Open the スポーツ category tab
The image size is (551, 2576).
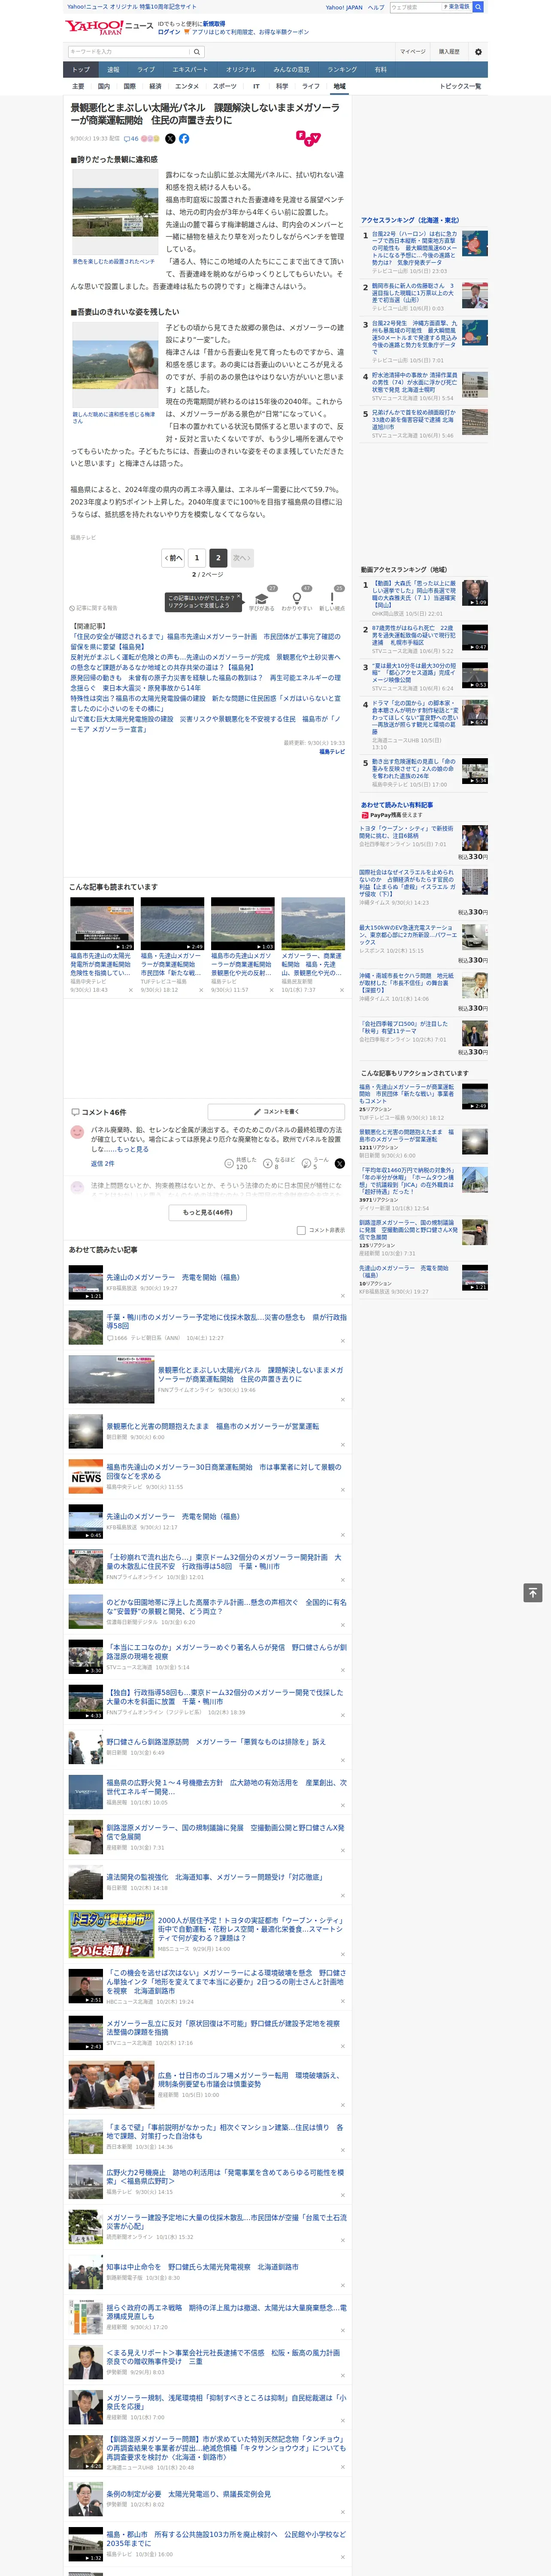225,86
